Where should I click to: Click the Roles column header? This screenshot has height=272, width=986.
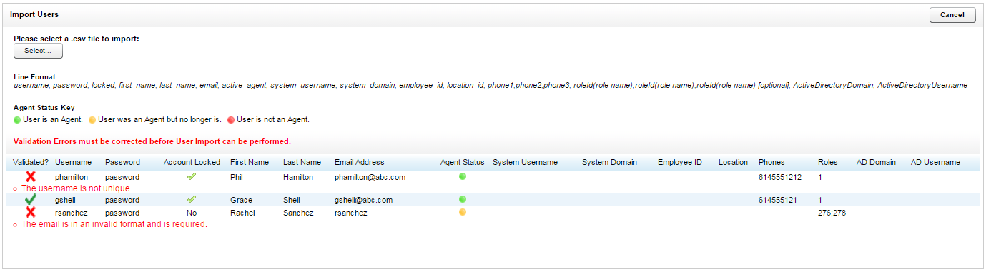click(828, 162)
